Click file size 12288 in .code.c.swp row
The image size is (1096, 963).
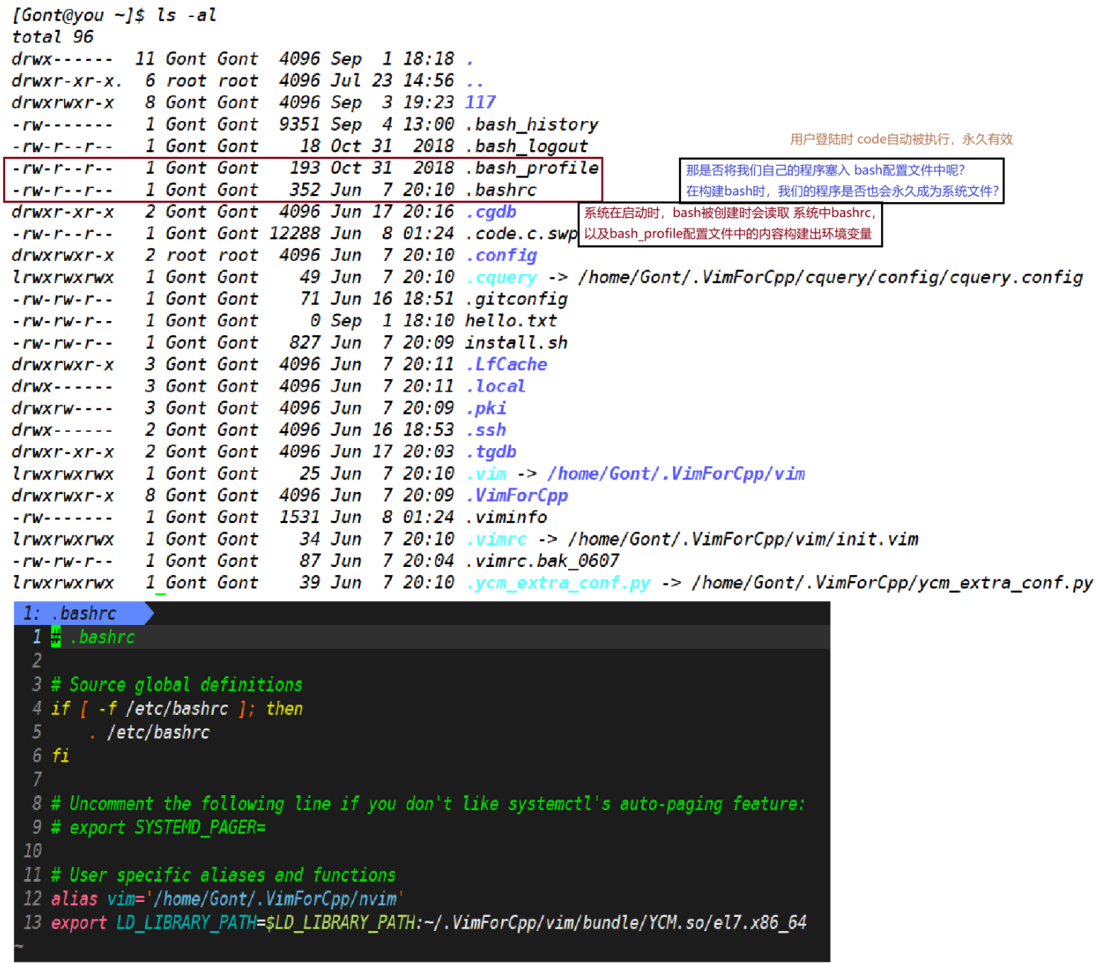[294, 233]
